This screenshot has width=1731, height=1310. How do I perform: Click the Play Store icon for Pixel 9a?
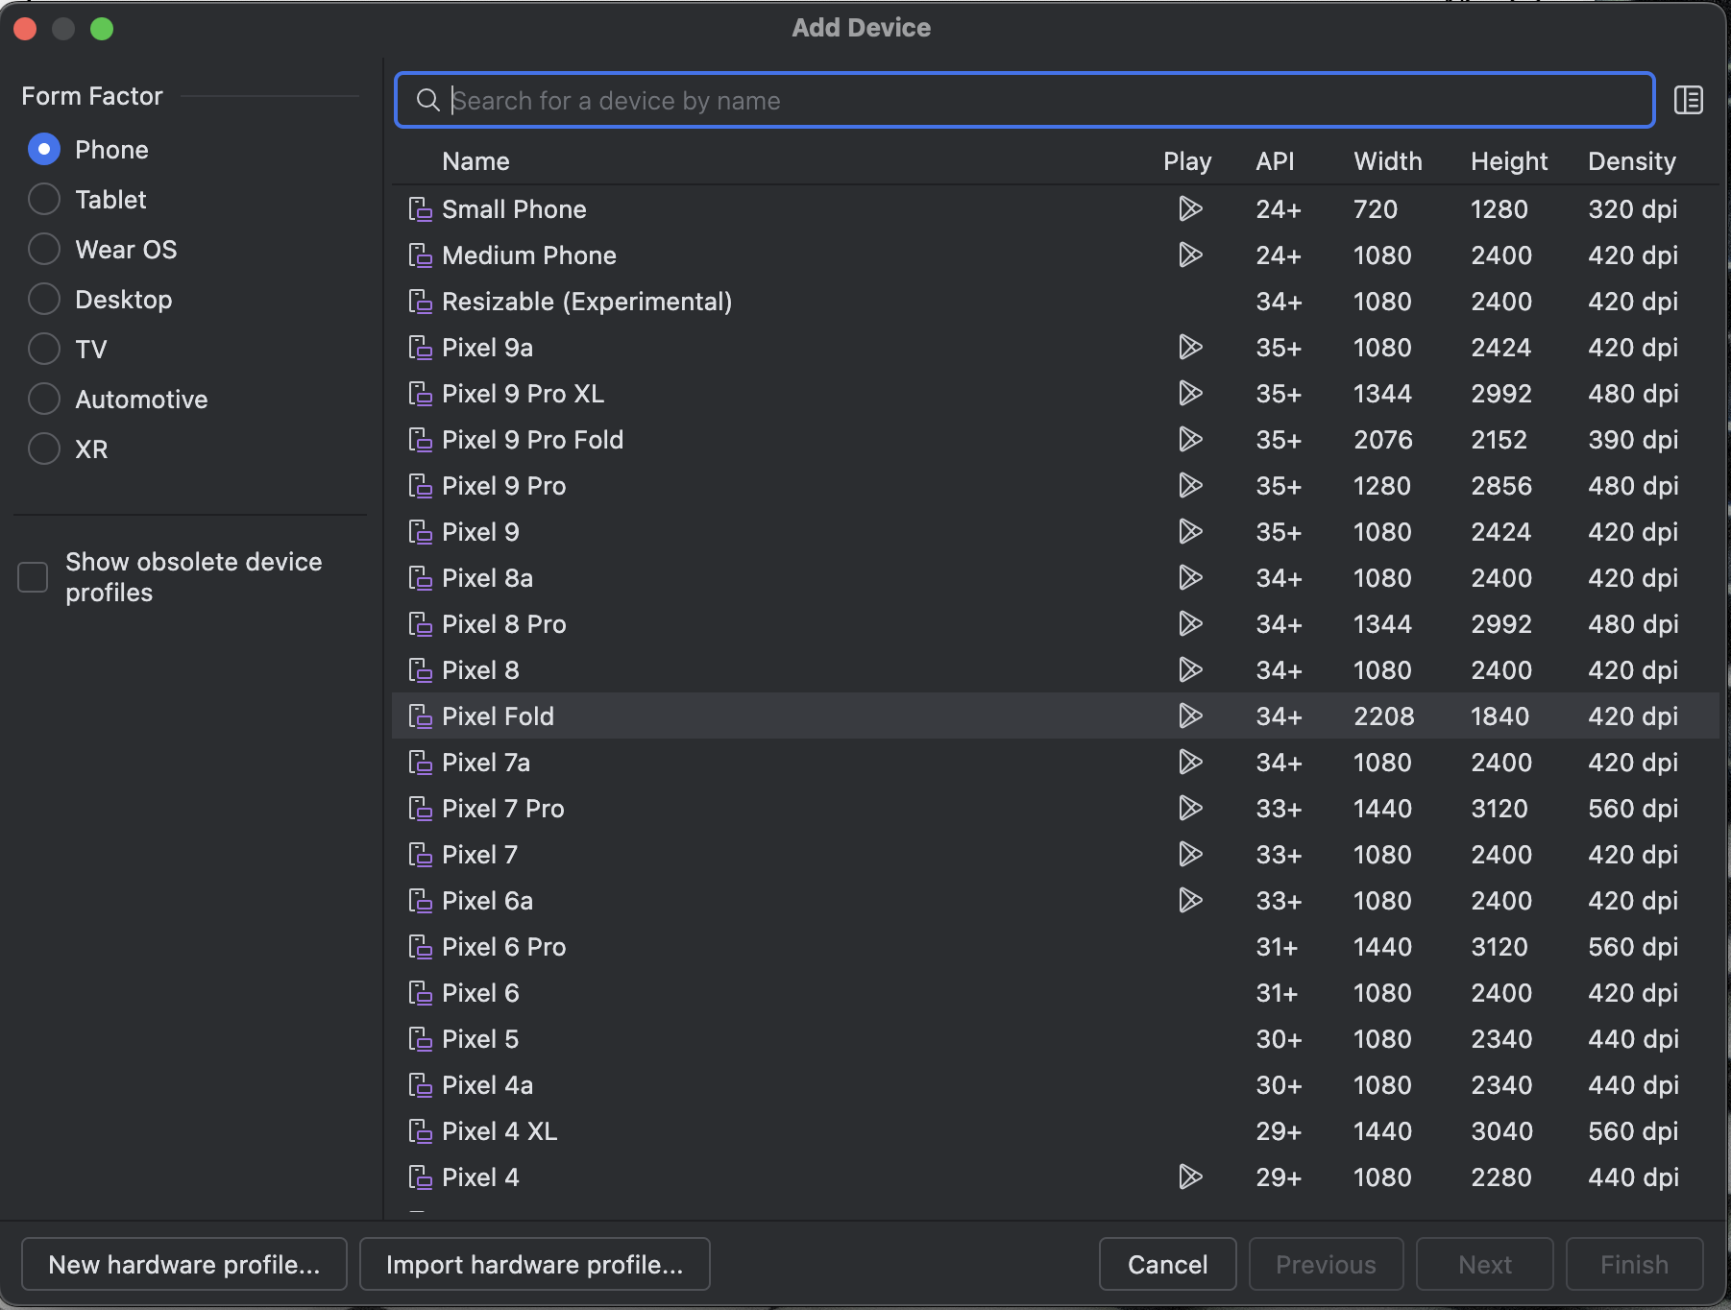click(x=1189, y=348)
